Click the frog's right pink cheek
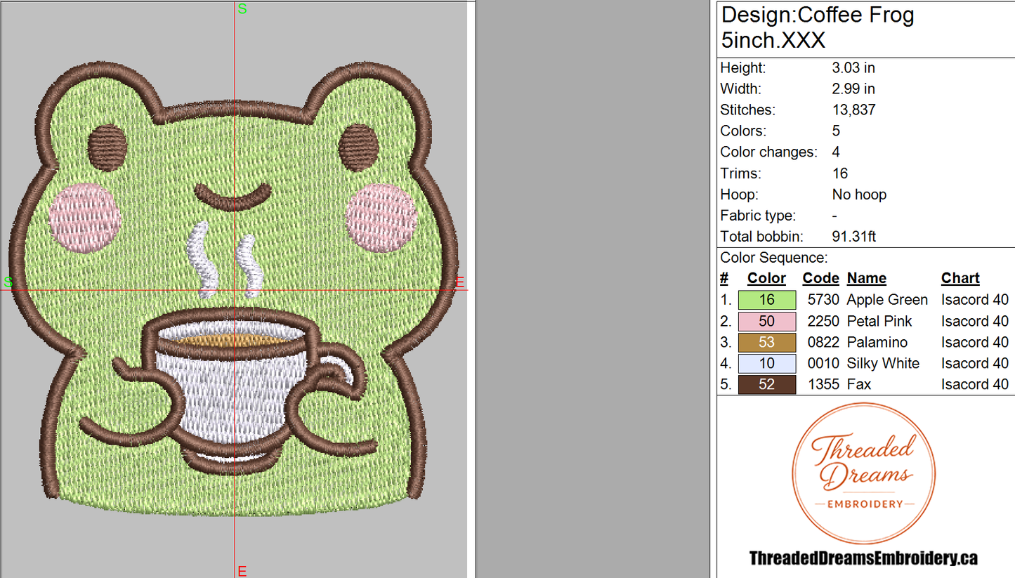This screenshot has width=1015, height=578. (381, 217)
